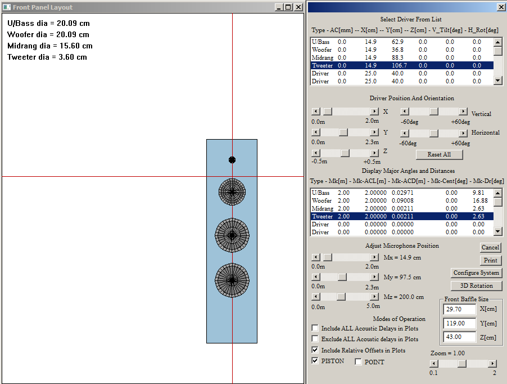Click the Mx microphone slider right arrow

point(374,257)
